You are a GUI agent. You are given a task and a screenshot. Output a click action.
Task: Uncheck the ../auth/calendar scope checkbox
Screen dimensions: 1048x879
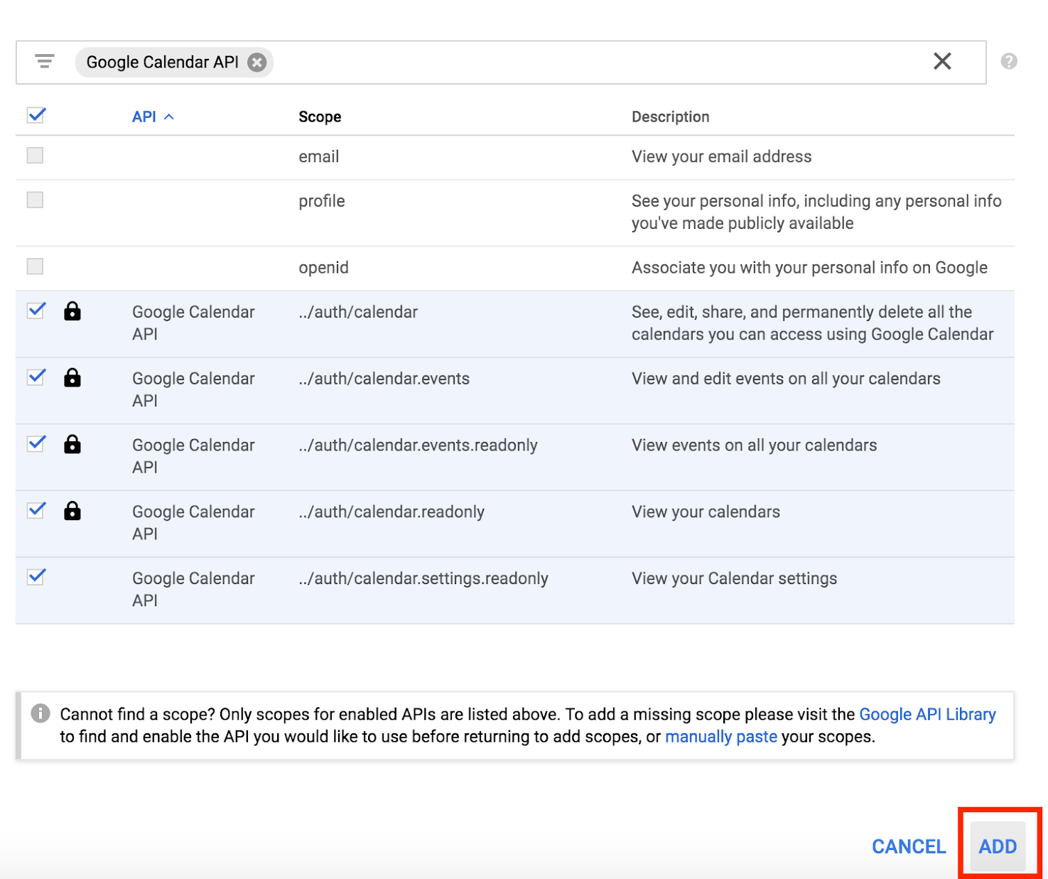36,311
